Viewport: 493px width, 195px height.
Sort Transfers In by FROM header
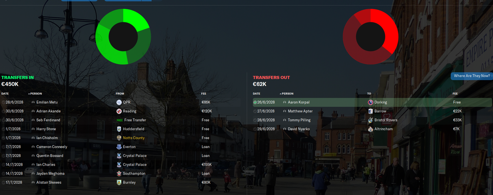[120, 94]
